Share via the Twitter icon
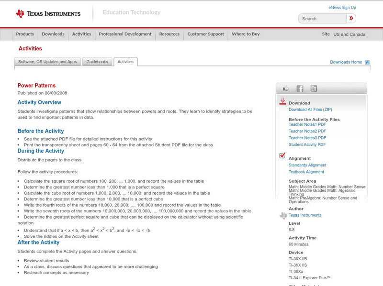 coord(314,88)
